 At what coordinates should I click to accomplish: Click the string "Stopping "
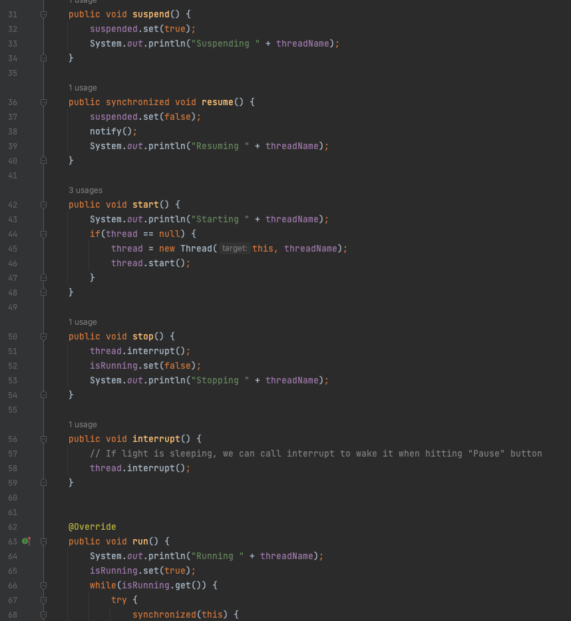[220, 381]
